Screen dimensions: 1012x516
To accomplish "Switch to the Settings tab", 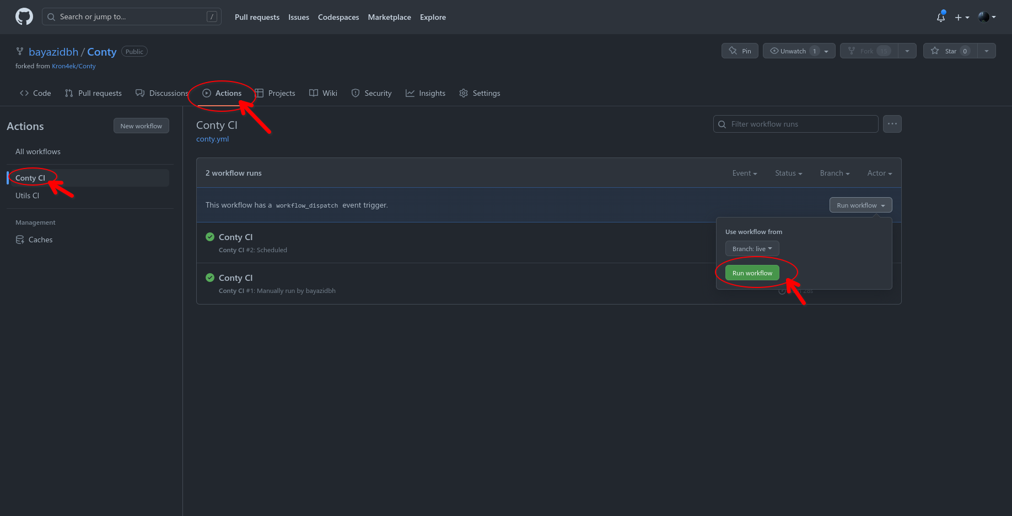I will click(x=480, y=93).
